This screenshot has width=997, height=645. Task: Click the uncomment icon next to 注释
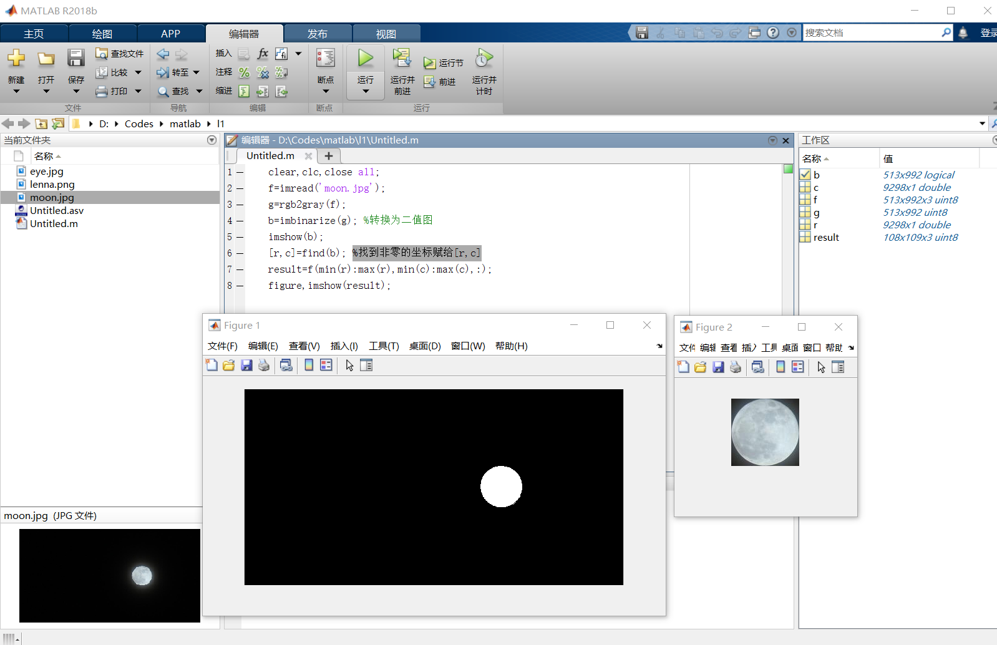[263, 72]
